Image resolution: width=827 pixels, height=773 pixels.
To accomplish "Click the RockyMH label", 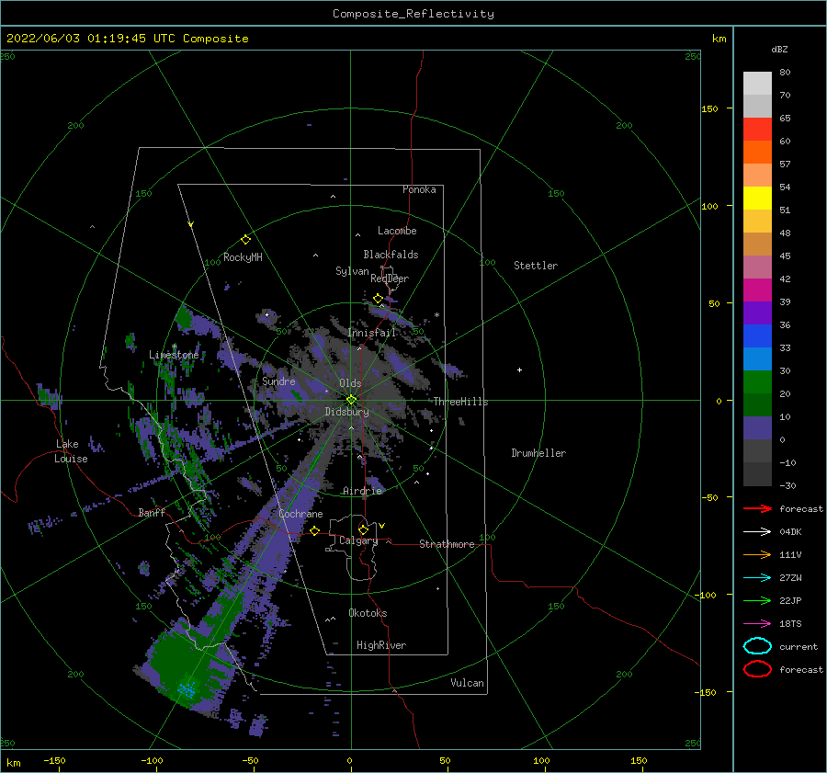I will [243, 257].
